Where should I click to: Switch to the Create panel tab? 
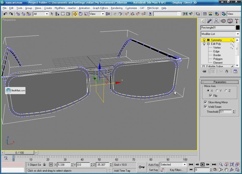coord(203,21)
